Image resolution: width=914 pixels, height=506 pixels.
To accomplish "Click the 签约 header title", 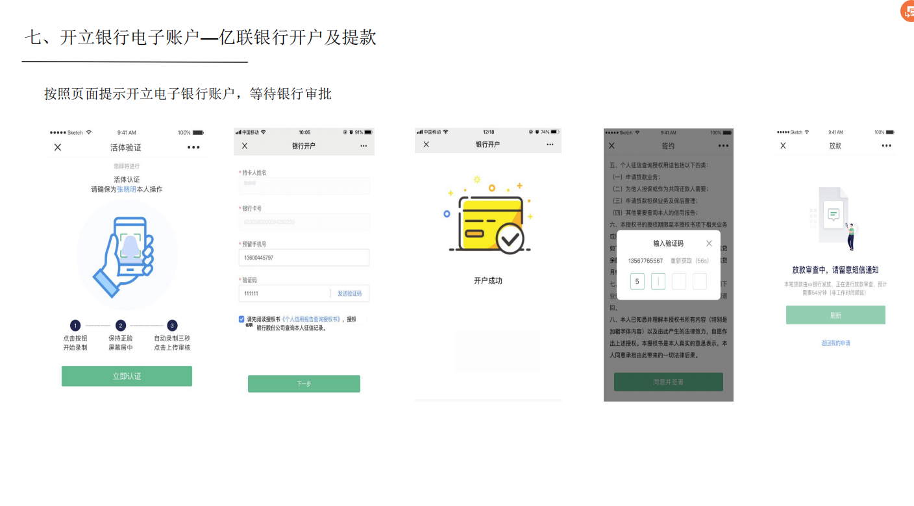I will coord(668,146).
